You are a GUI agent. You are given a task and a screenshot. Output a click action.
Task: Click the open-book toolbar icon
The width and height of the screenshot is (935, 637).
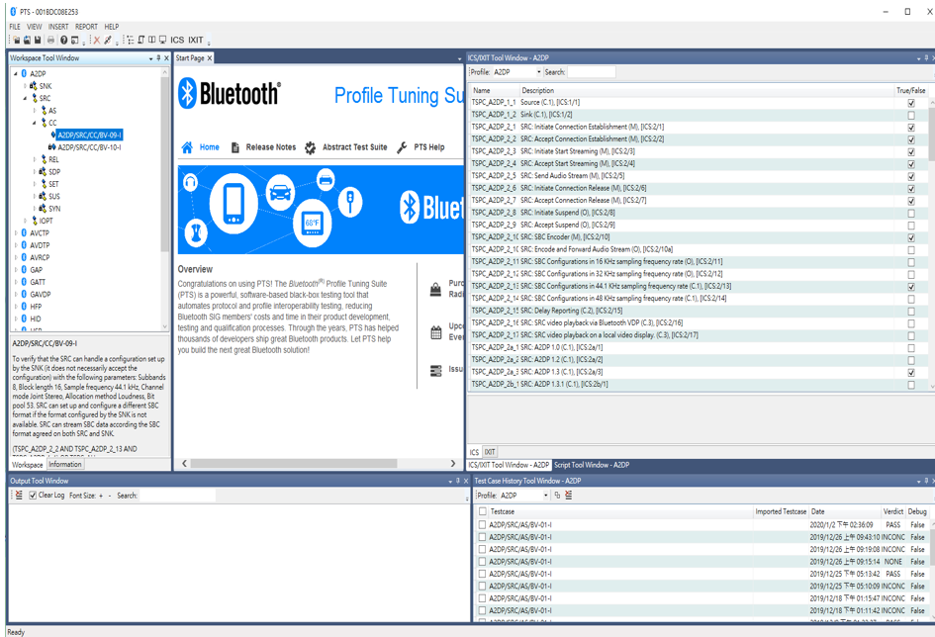coord(152,40)
